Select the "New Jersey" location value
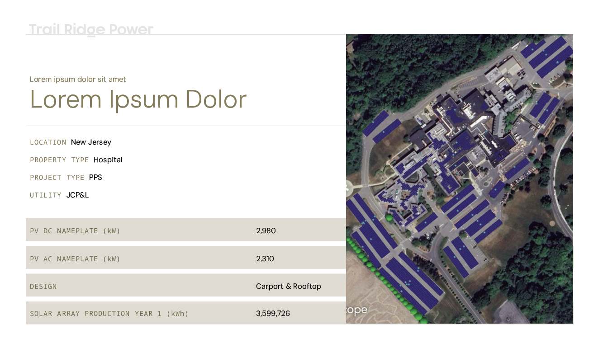The width and height of the screenshot is (603, 339). (91, 142)
